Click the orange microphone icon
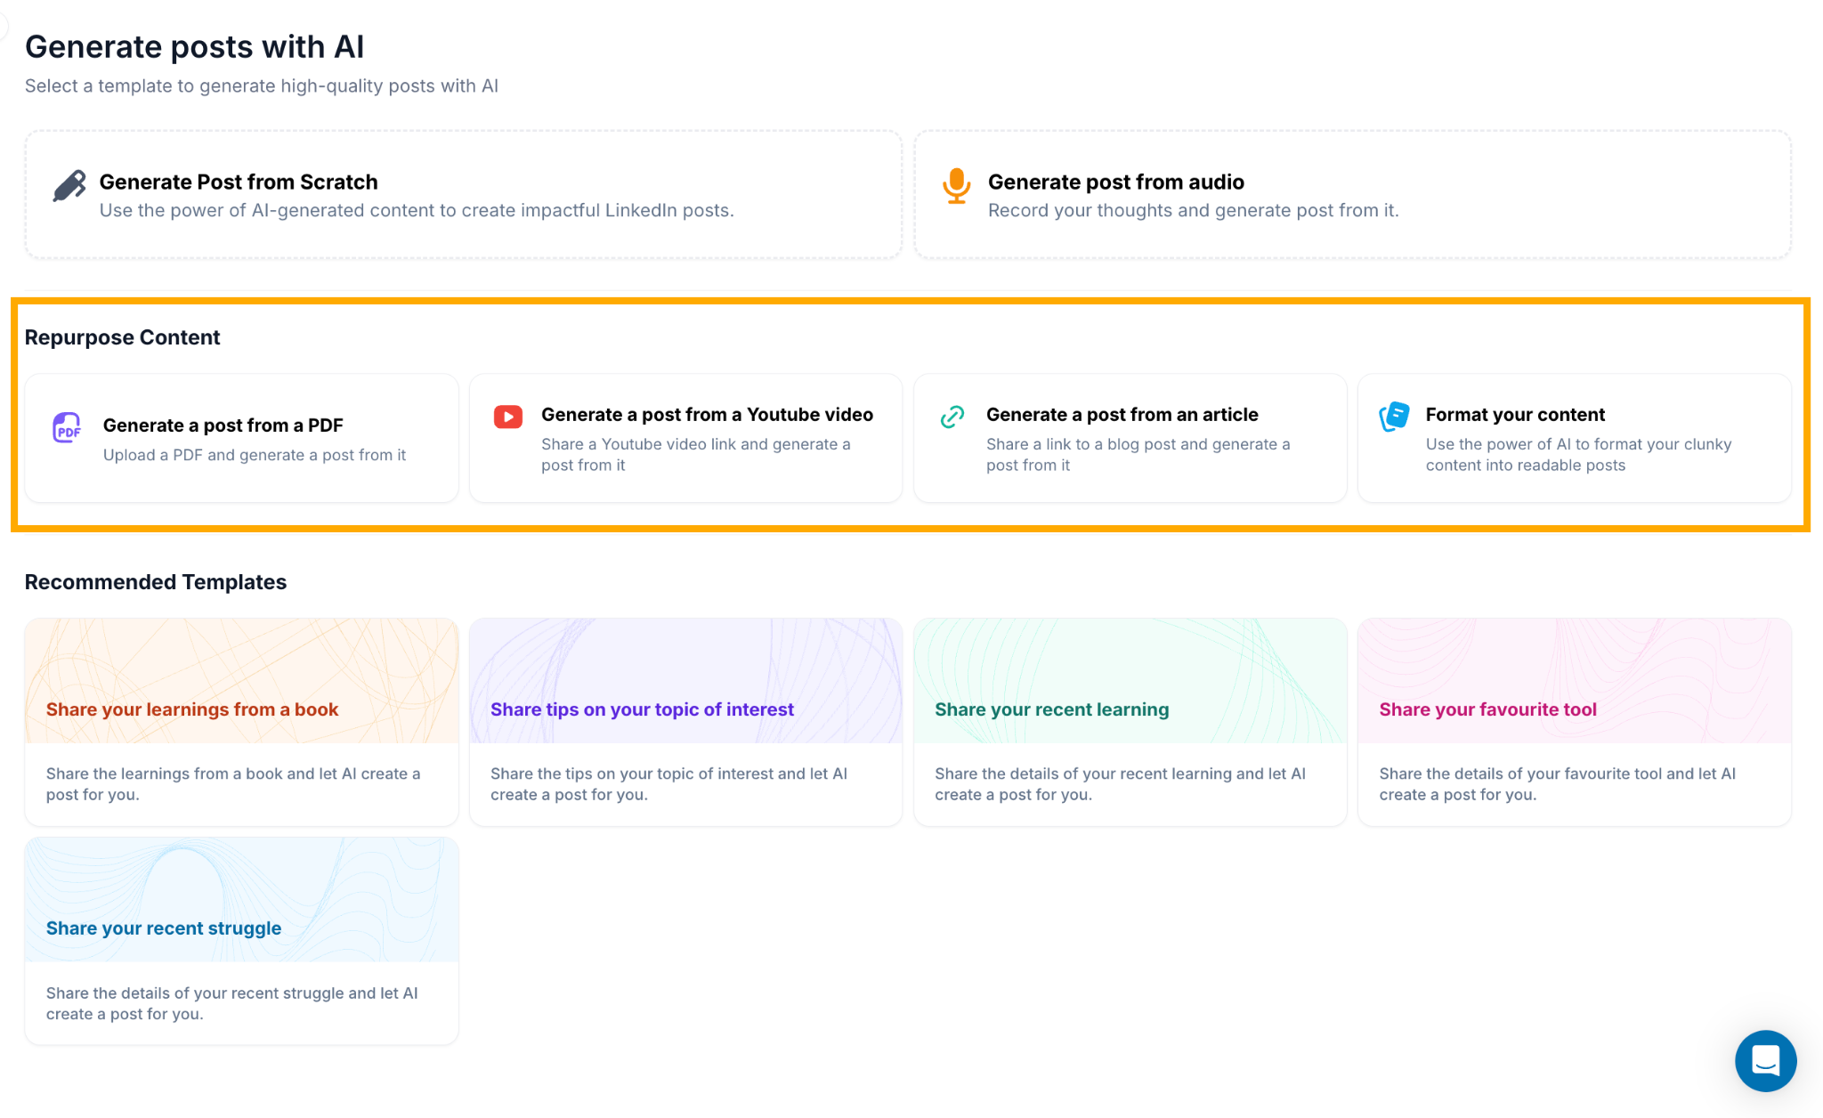 coord(957,186)
